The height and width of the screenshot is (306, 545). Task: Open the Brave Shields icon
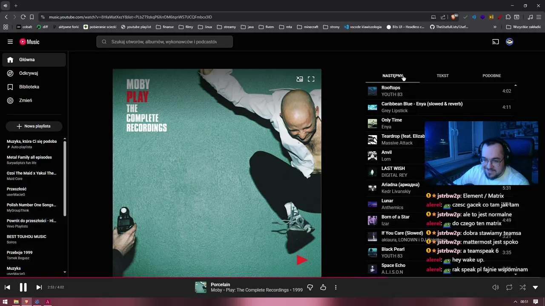coord(454,17)
